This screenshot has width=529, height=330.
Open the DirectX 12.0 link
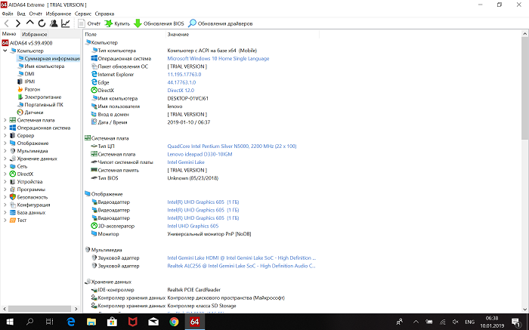[x=181, y=91]
